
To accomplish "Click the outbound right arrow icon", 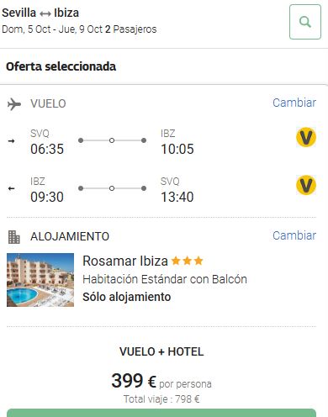I will coord(11,141).
